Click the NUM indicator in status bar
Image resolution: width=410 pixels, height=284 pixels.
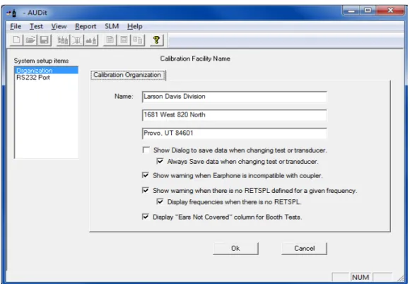361,277
